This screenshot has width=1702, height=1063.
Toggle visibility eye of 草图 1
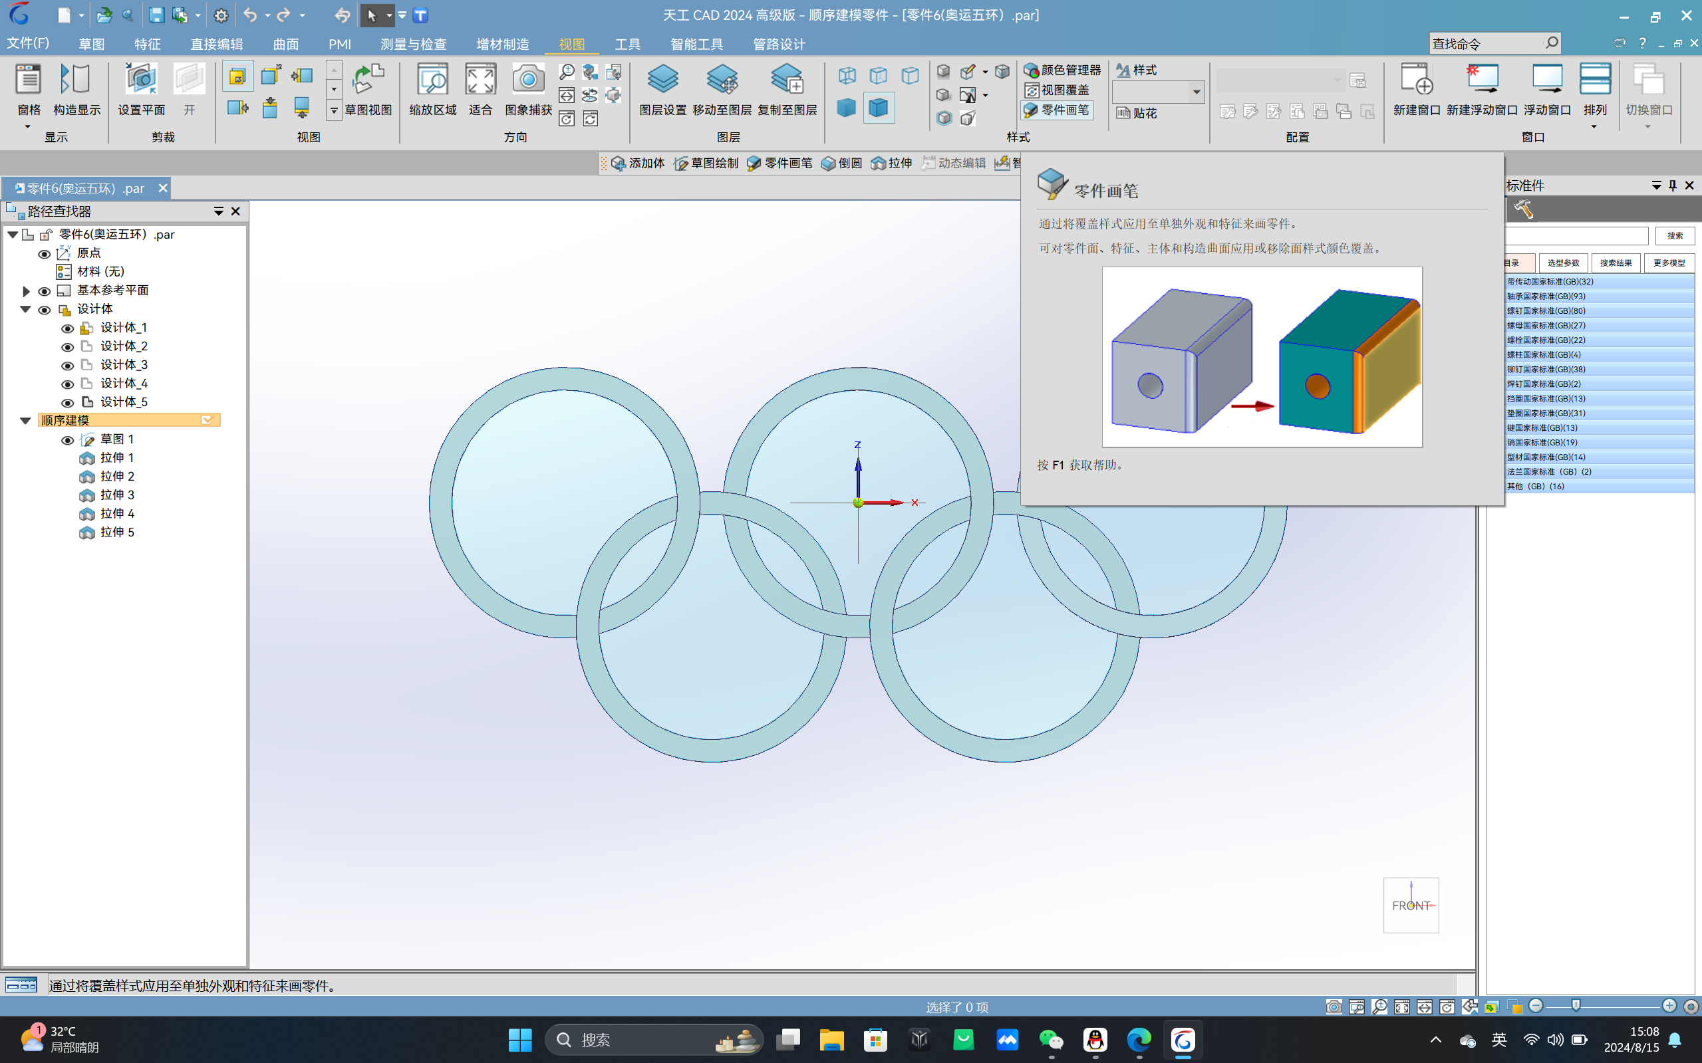[68, 440]
